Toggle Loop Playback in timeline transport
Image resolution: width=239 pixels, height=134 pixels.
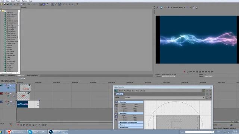[21, 125]
